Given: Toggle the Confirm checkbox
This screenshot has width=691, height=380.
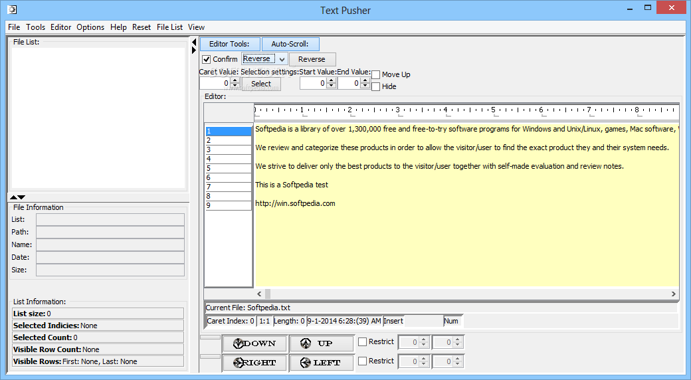Looking at the screenshot, I should click(x=206, y=59).
